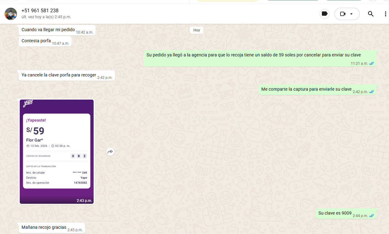Viewport: 389px width, 234px height.
Task: Search within this conversation
Action: [371, 14]
